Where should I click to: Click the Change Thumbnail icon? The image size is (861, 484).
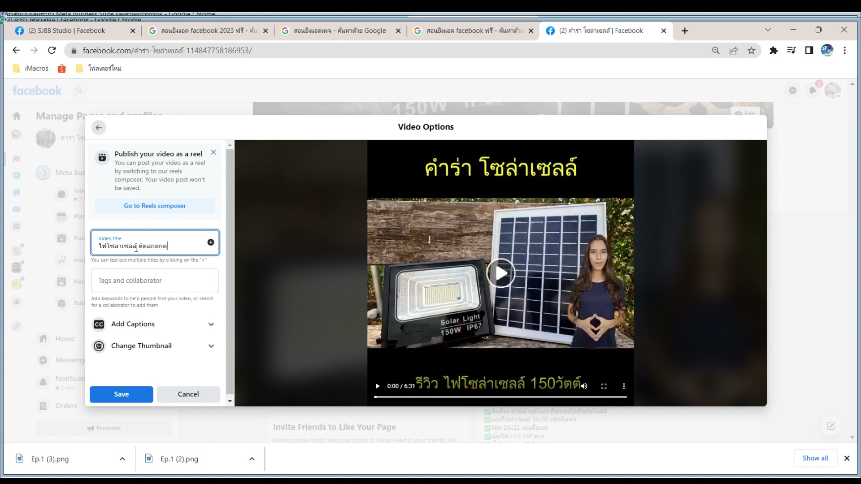pos(99,346)
